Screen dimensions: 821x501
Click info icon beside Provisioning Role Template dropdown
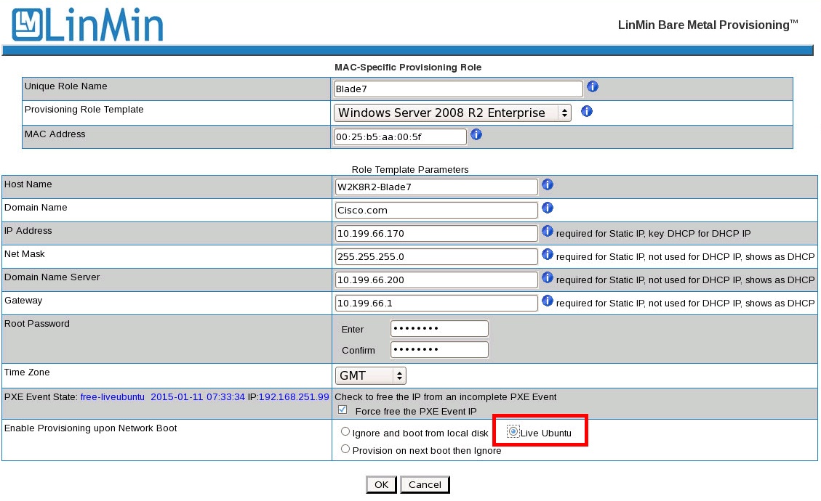(x=586, y=111)
